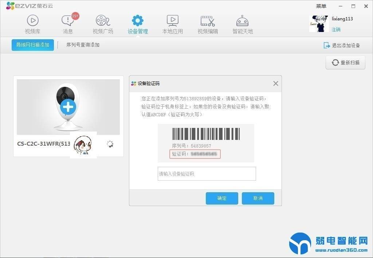Open the 视频编辑 scissors icon
The width and height of the screenshot is (373, 258).
coord(208,21)
